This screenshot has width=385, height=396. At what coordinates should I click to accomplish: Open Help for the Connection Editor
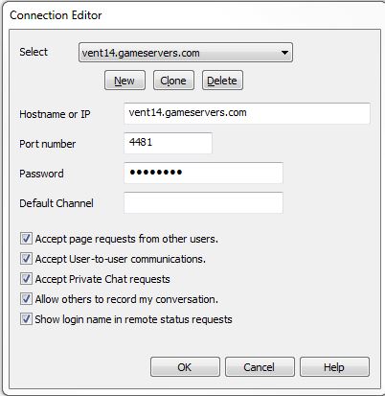[x=334, y=367]
